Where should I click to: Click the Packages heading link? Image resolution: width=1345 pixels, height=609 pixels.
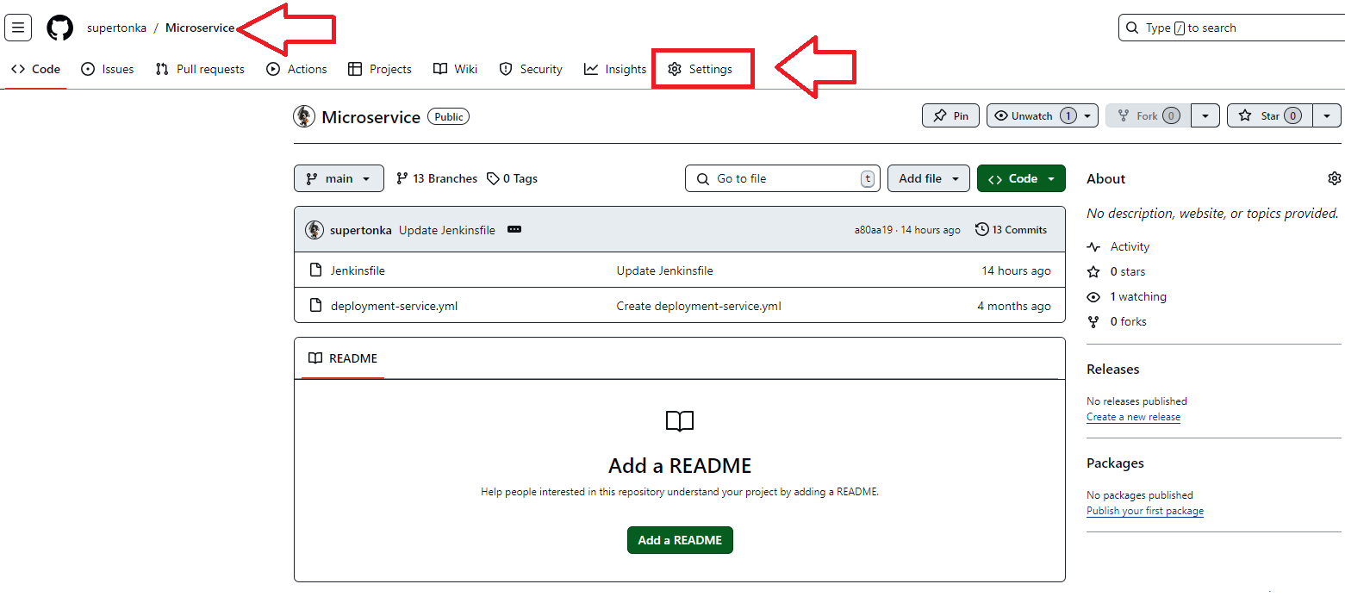(1115, 463)
